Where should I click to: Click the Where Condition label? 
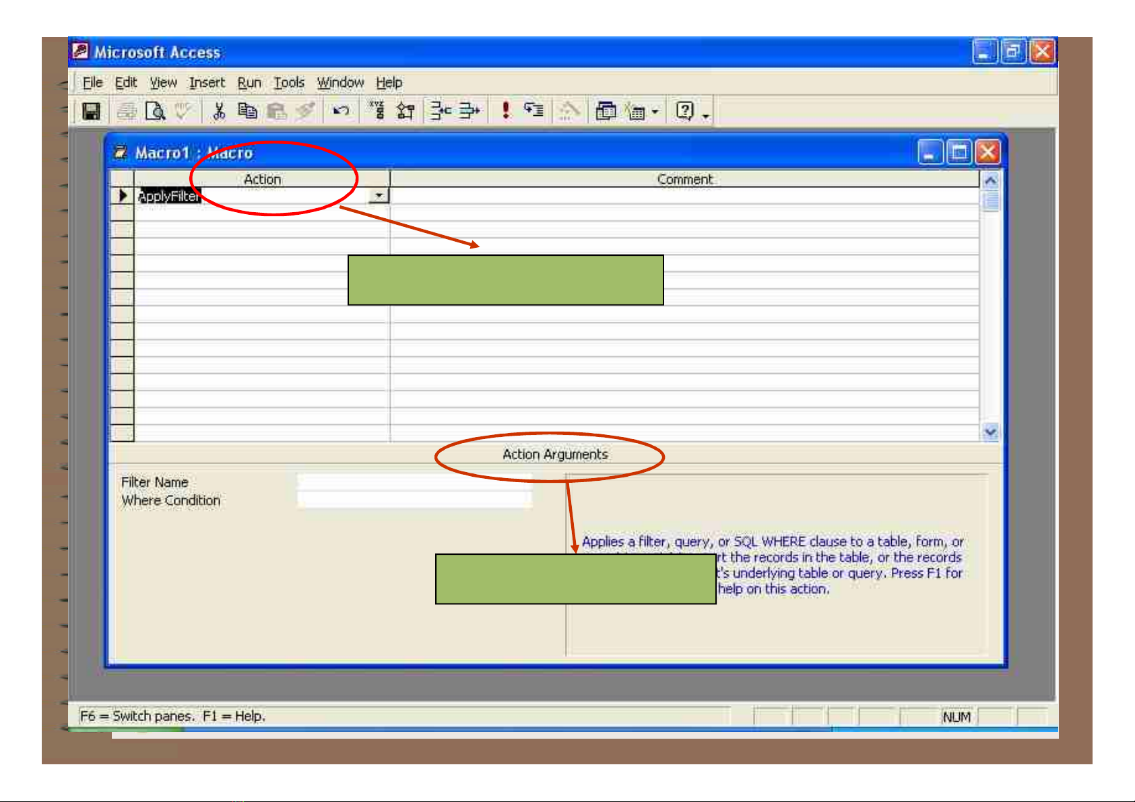[170, 500]
